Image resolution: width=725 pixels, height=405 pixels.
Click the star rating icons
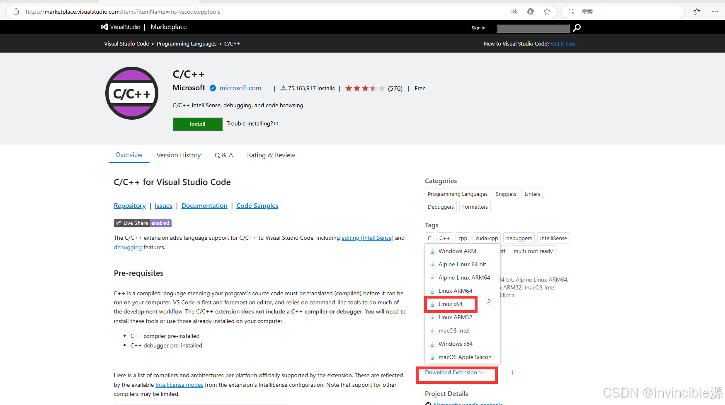[x=365, y=88]
